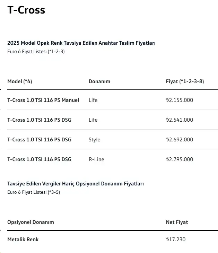The height and width of the screenshot is (253, 218).
Task: Select the Metalik Renk option row
Action: pos(113,239)
